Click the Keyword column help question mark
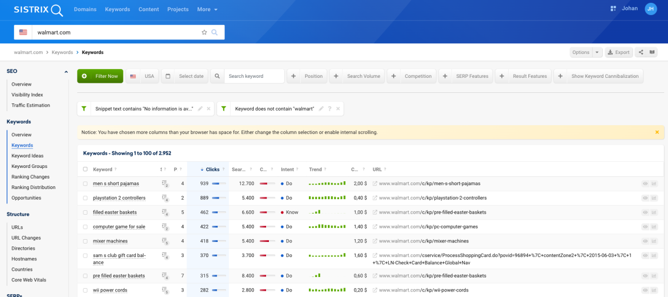This screenshot has width=668, height=297. (x=116, y=170)
